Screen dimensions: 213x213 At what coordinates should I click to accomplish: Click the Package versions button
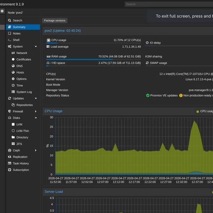[55, 20]
